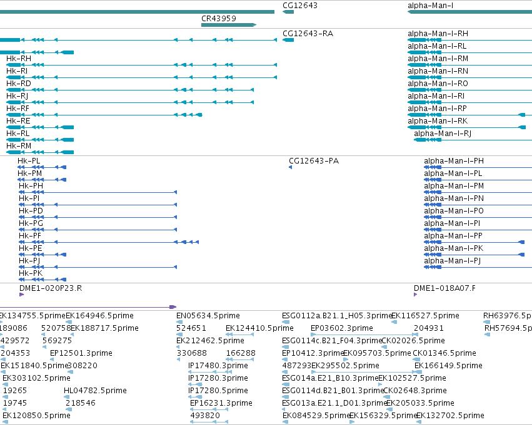Select the Hk-PK CDS label
Screen dimensions: 532x425
31,274
